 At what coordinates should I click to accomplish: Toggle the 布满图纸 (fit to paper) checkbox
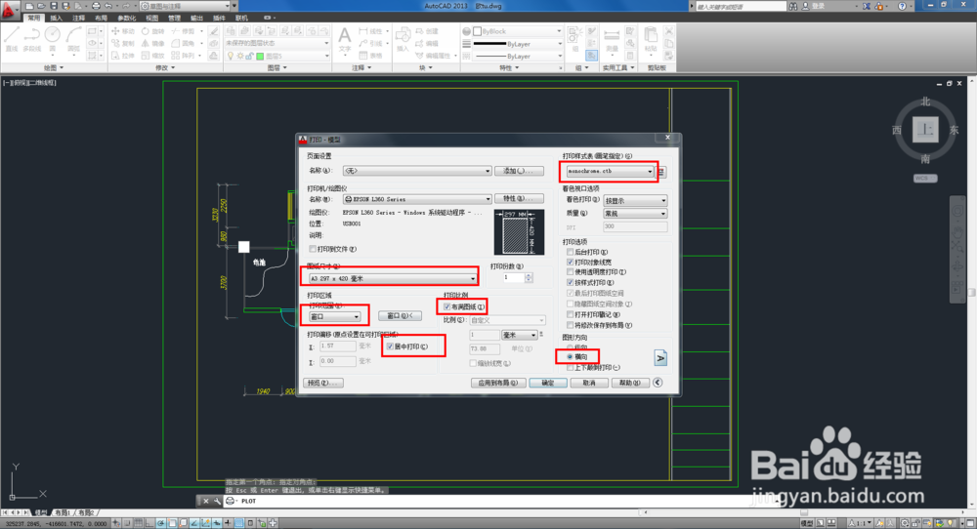tap(446, 306)
